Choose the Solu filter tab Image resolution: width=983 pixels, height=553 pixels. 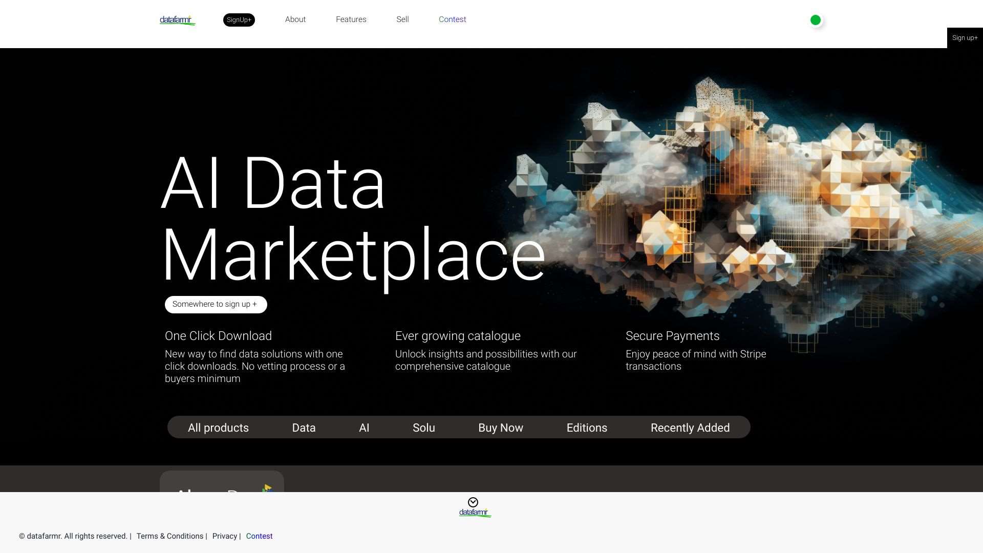(x=423, y=428)
